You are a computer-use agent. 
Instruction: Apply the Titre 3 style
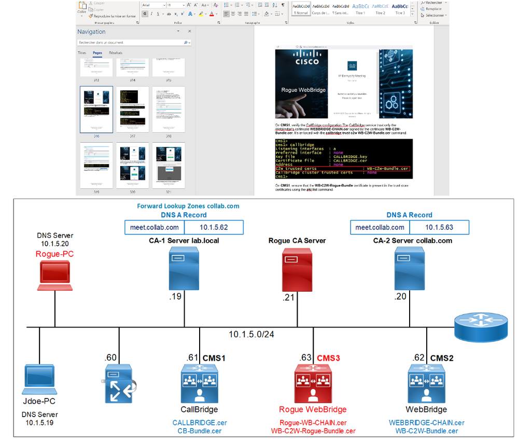(400, 9)
